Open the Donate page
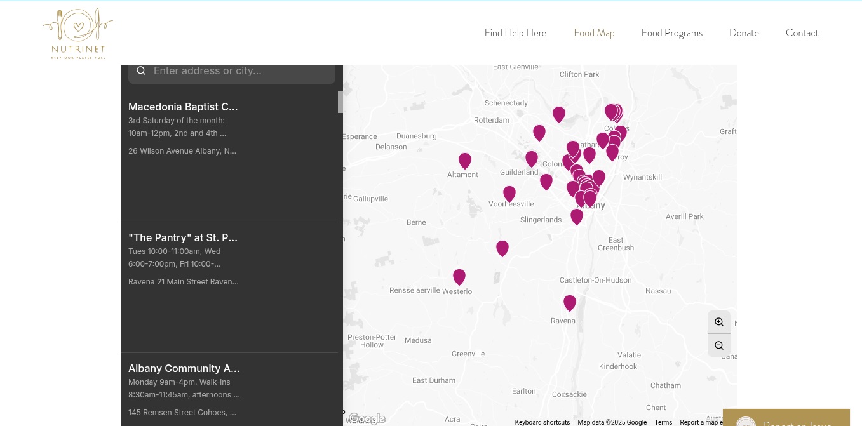This screenshot has height=426, width=862. [744, 33]
